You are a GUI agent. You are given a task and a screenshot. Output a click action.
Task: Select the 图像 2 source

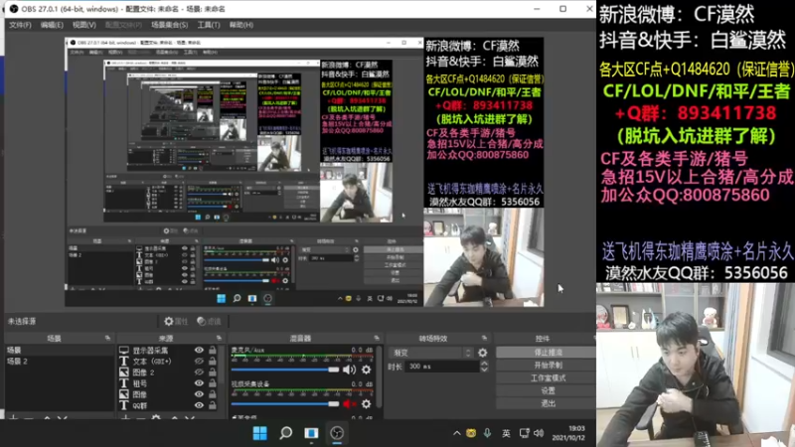point(143,372)
